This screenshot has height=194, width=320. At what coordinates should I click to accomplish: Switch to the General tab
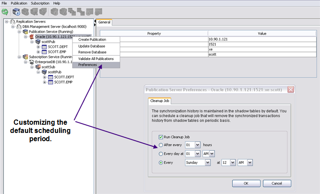[104, 22]
